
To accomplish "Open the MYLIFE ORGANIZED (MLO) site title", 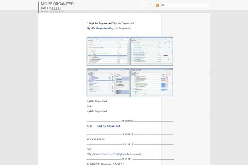I will coord(57,6).
